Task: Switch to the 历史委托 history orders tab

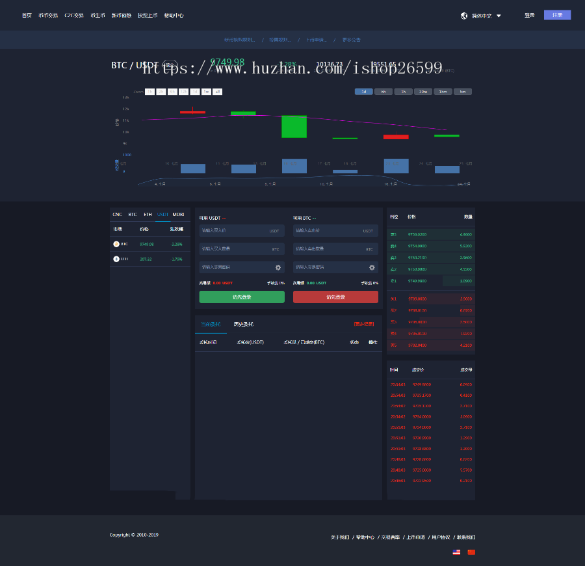Action: pyautogui.click(x=244, y=323)
